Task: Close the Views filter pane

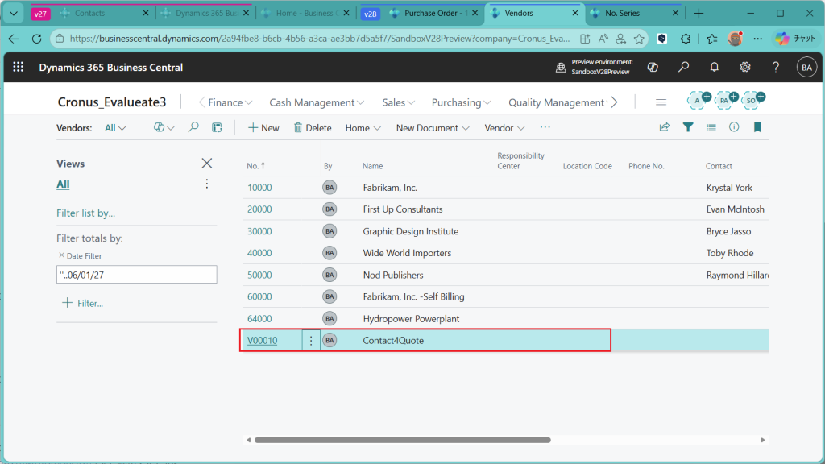Action: coord(207,164)
